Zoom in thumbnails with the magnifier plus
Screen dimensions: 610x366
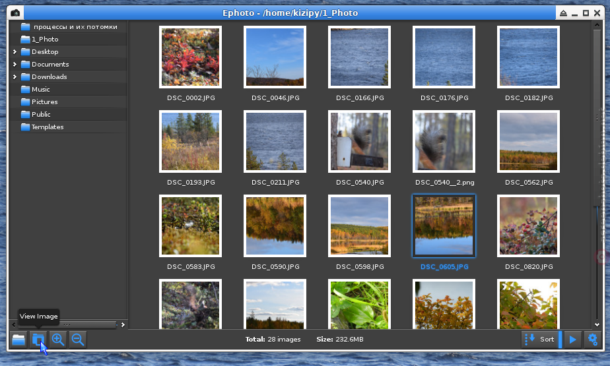click(x=58, y=339)
